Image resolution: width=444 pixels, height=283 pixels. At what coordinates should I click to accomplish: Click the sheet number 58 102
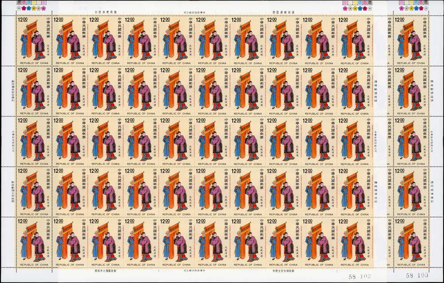click(x=359, y=276)
